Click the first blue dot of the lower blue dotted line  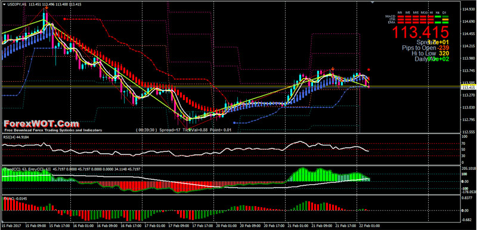click(234, 123)
